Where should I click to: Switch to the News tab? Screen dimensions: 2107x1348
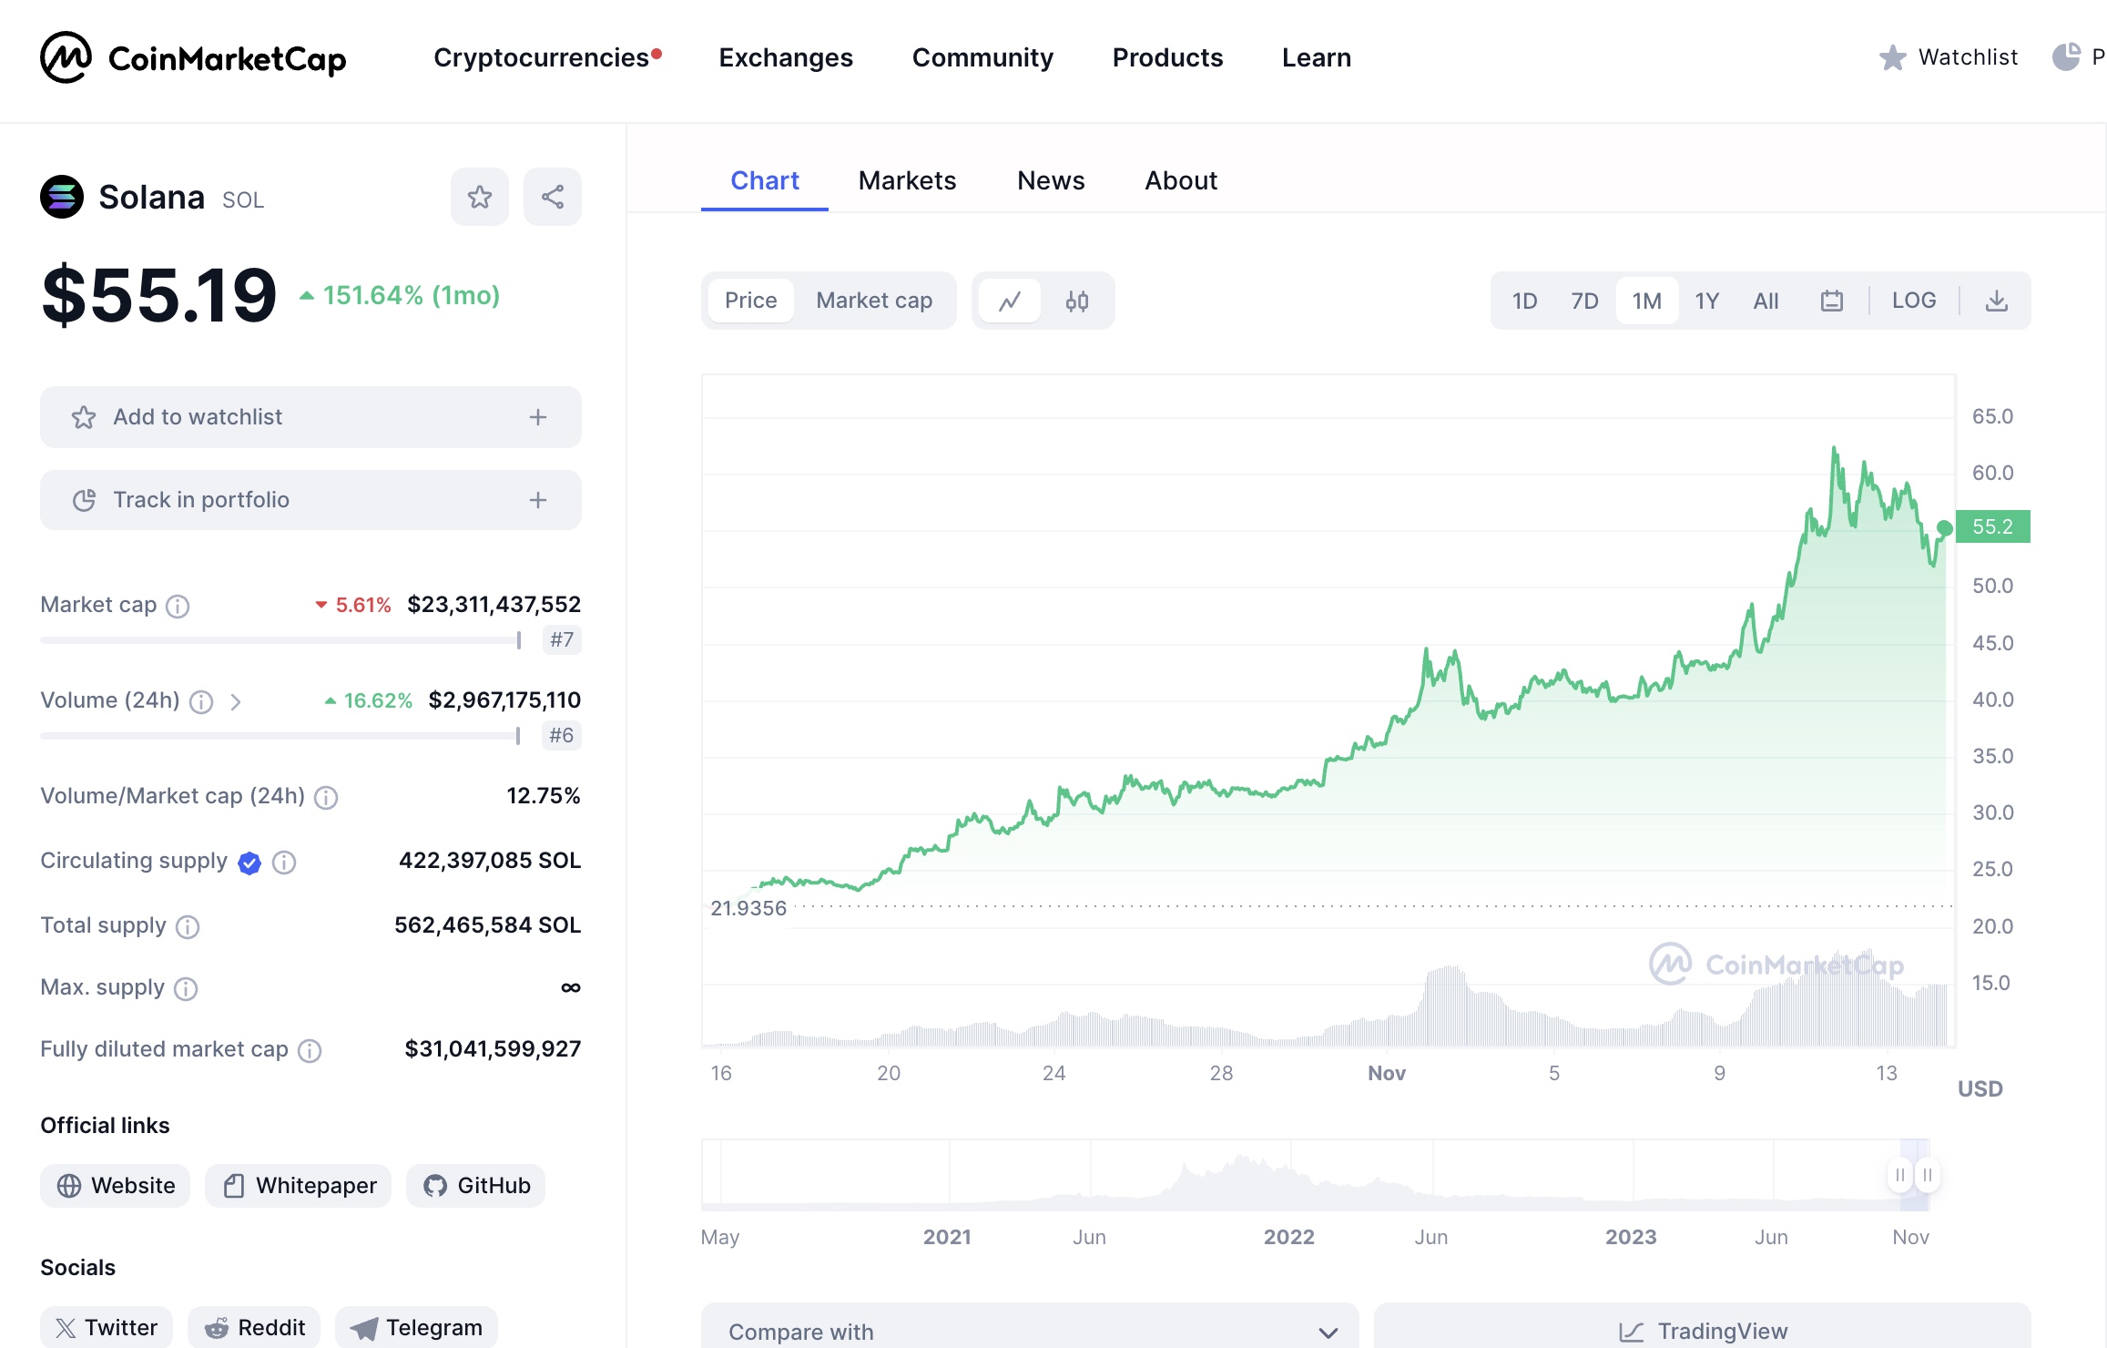click(1051, 180)
